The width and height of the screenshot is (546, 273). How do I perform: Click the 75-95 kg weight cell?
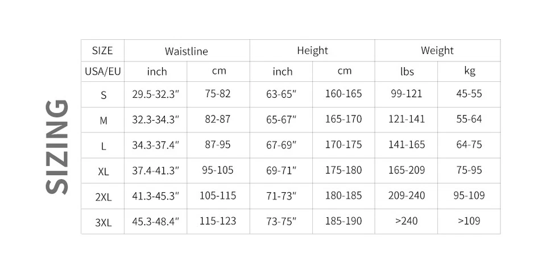[x=469, y=170]
